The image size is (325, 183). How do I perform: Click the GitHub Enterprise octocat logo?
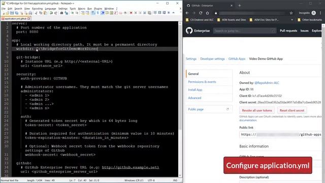tap(189, 30)
